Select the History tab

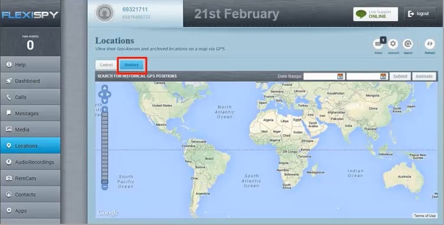tap(131, 65)
